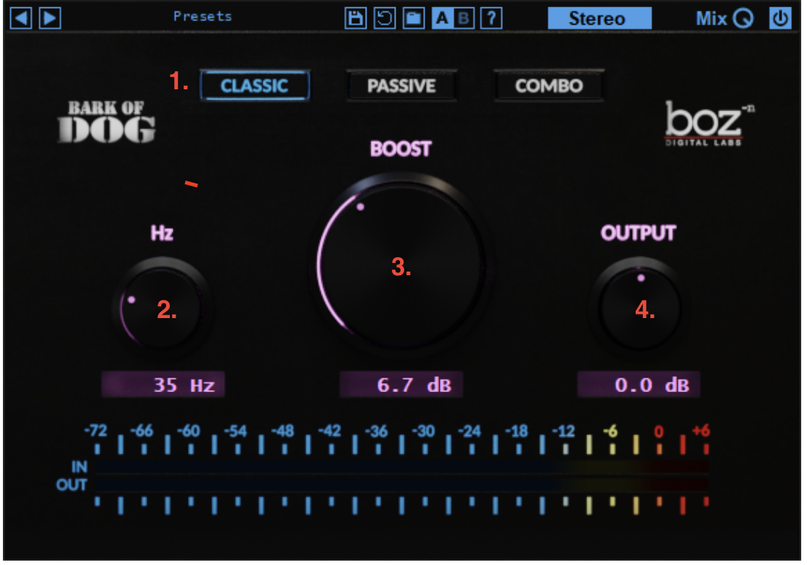Click the undo/reset arrow icon
807x565 pixels.
click(385, 19)
